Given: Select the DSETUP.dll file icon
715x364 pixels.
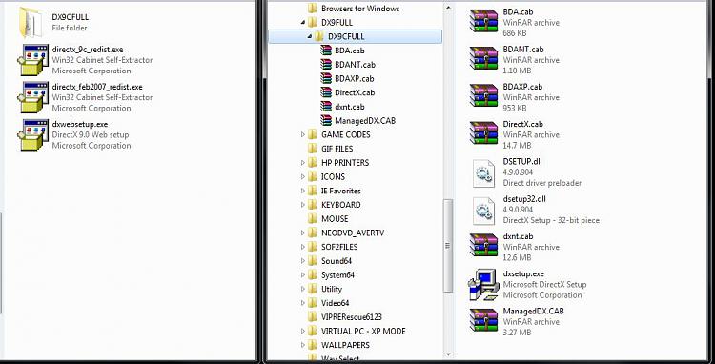Looking at the screenshot, I should (x=483, y=173).
